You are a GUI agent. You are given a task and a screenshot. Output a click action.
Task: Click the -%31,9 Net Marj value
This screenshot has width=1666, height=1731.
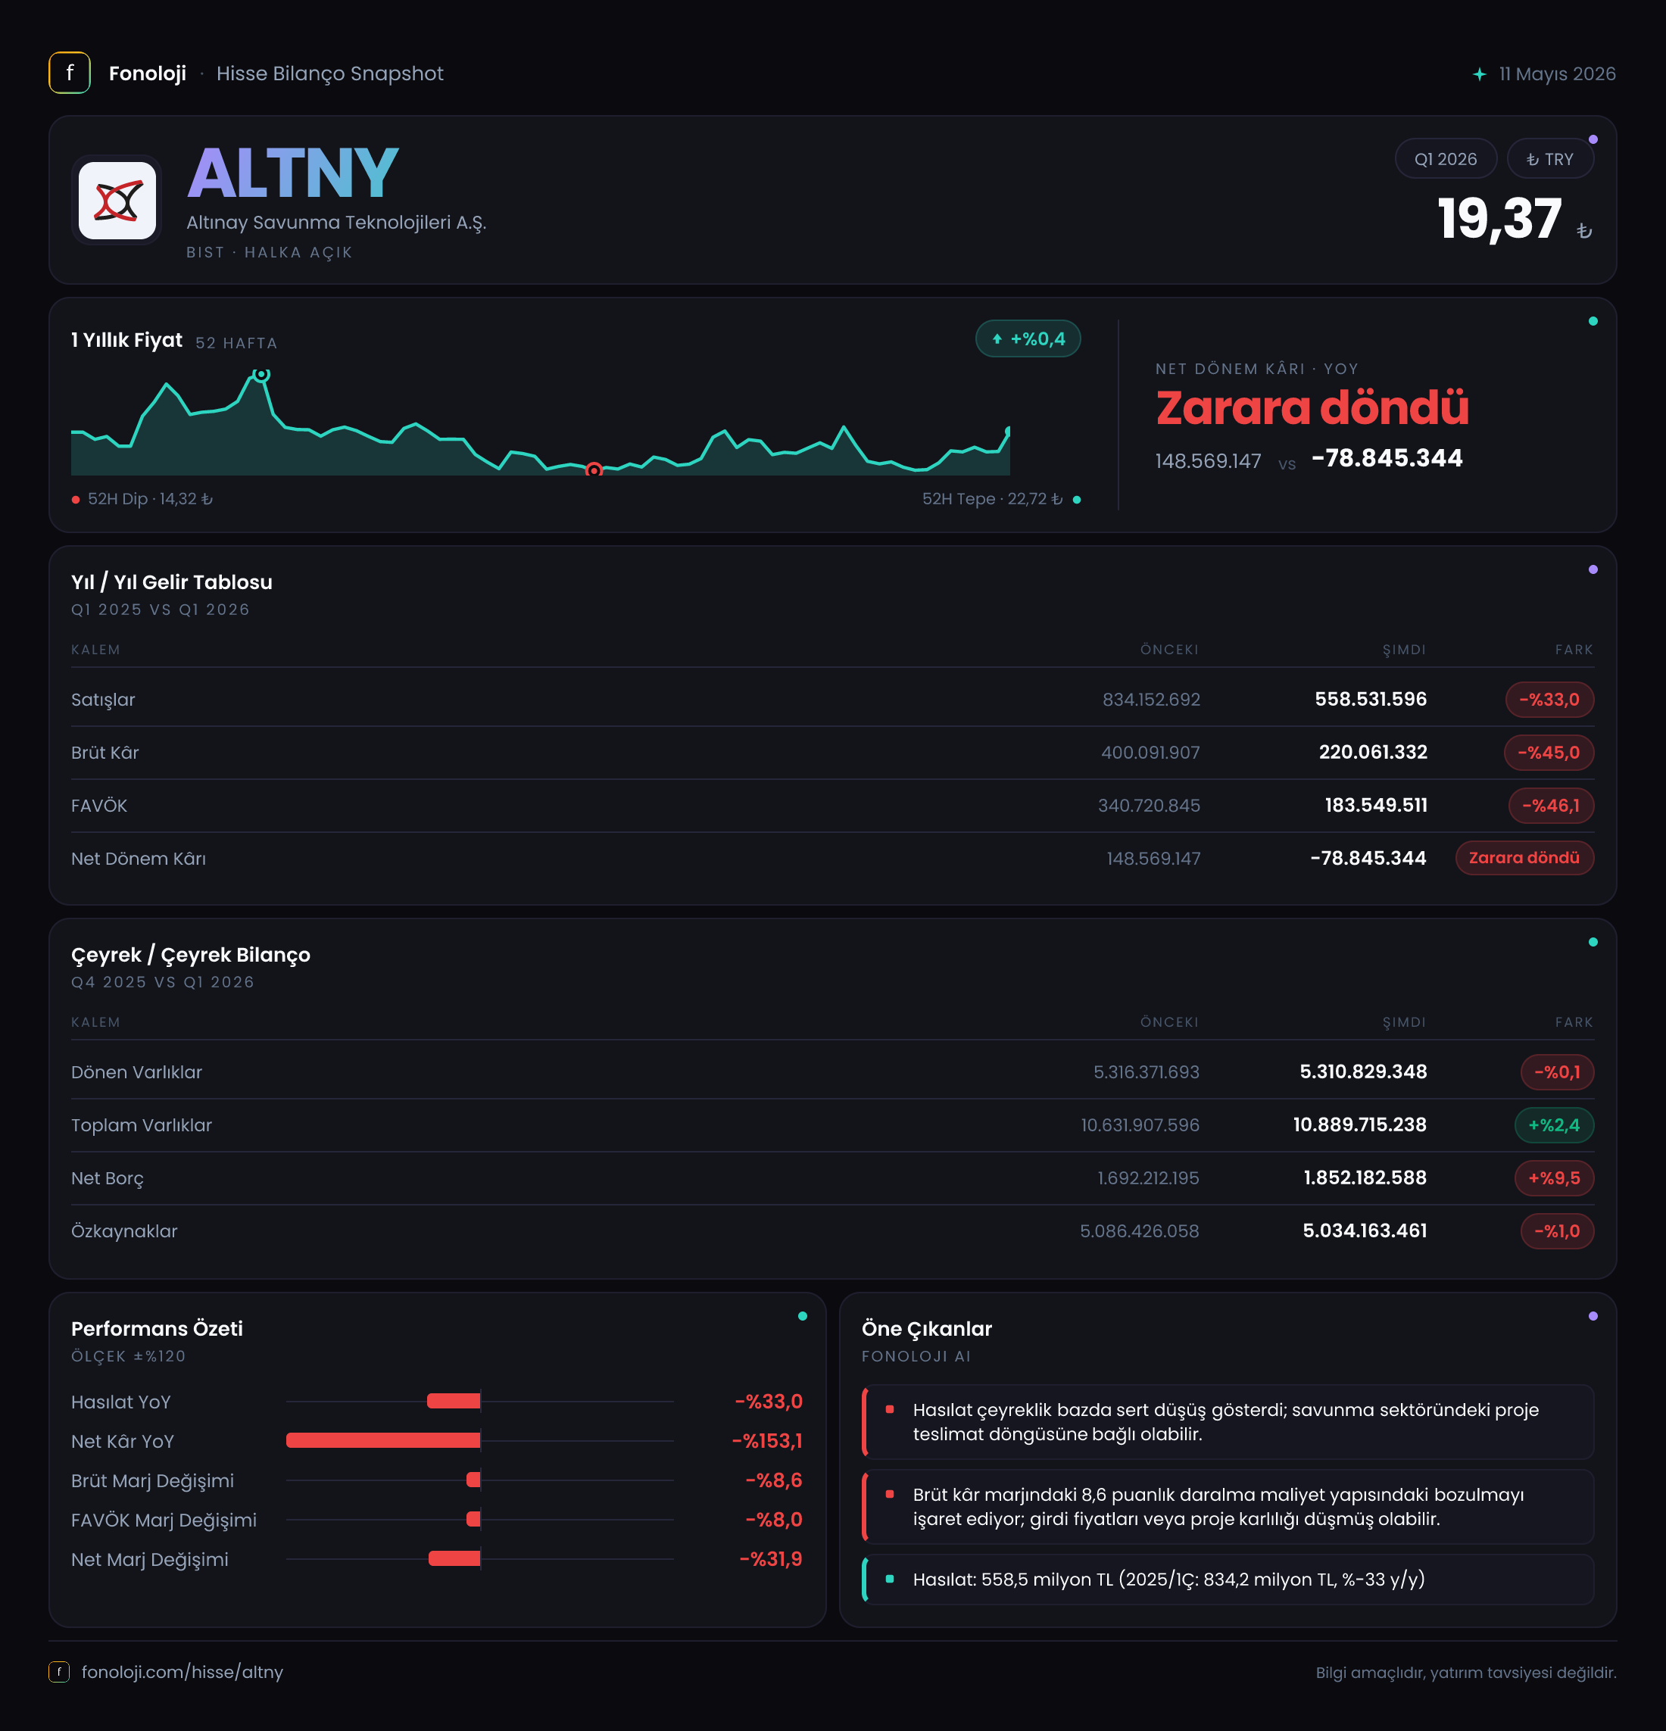pos(770,1559)
